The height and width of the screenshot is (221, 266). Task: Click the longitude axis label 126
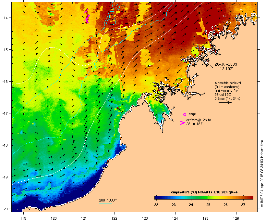click(236, 218)
